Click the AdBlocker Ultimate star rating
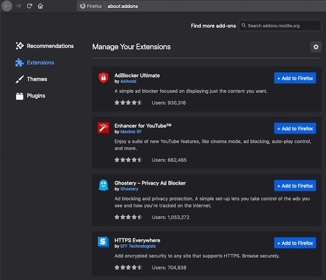 (x=128, y=103)
